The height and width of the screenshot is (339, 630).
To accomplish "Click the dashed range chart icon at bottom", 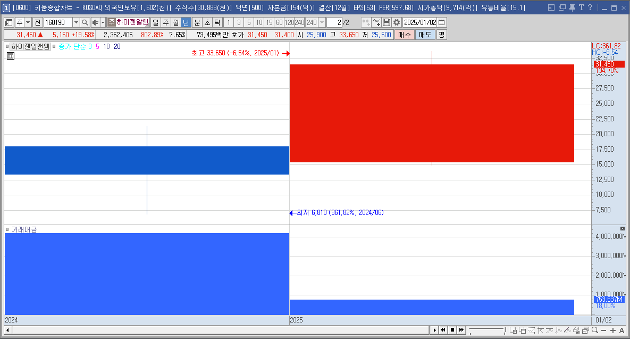I will pos(531,330).
